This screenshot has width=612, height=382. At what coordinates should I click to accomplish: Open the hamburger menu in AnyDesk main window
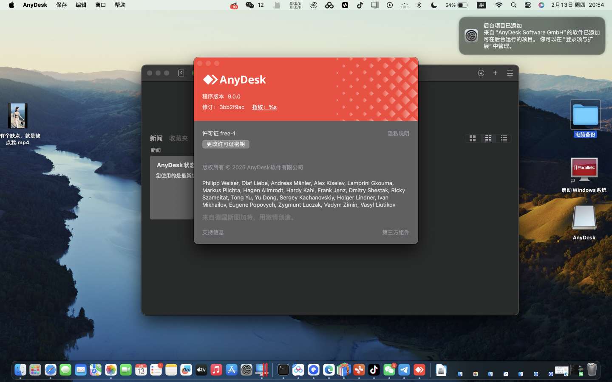coord(510,73)
